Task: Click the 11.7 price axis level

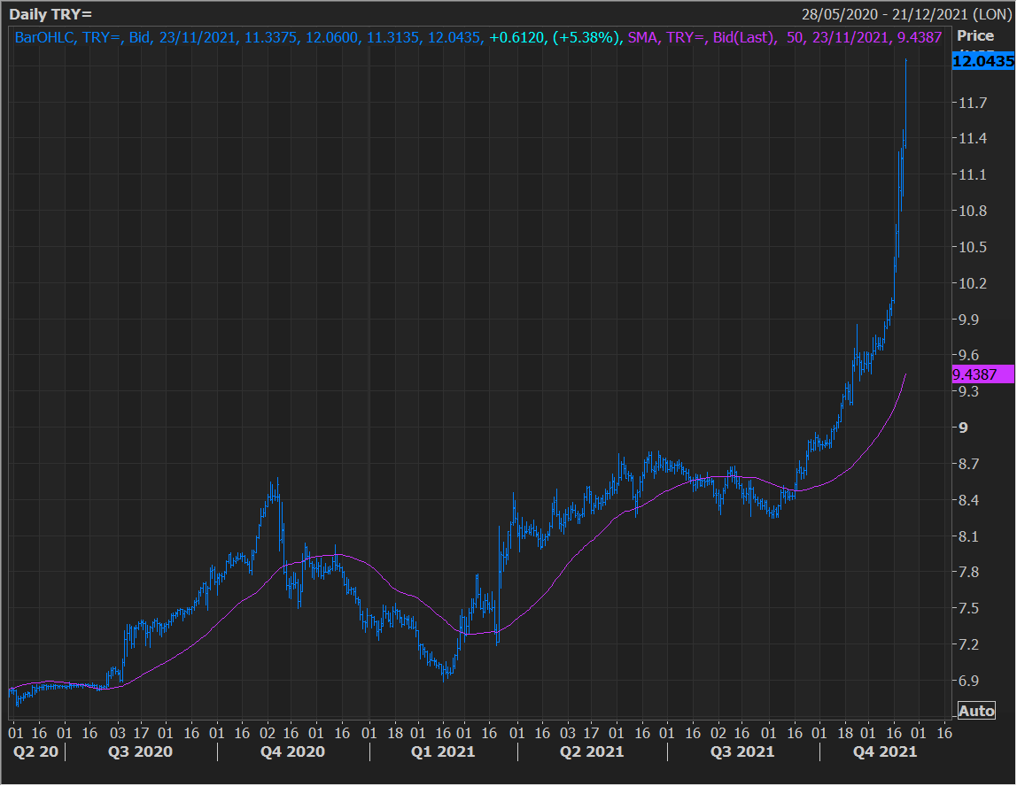Action: [x=972, y=104]
